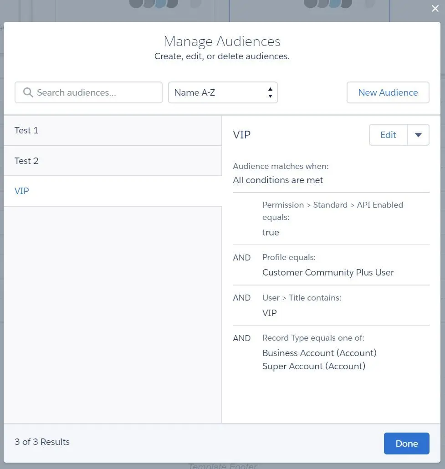Select the VIP audience in list
The image size is (445, 469).
[113, 191]
